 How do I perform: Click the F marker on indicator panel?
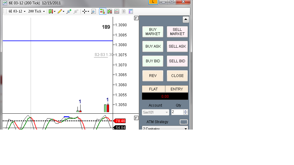136,118
